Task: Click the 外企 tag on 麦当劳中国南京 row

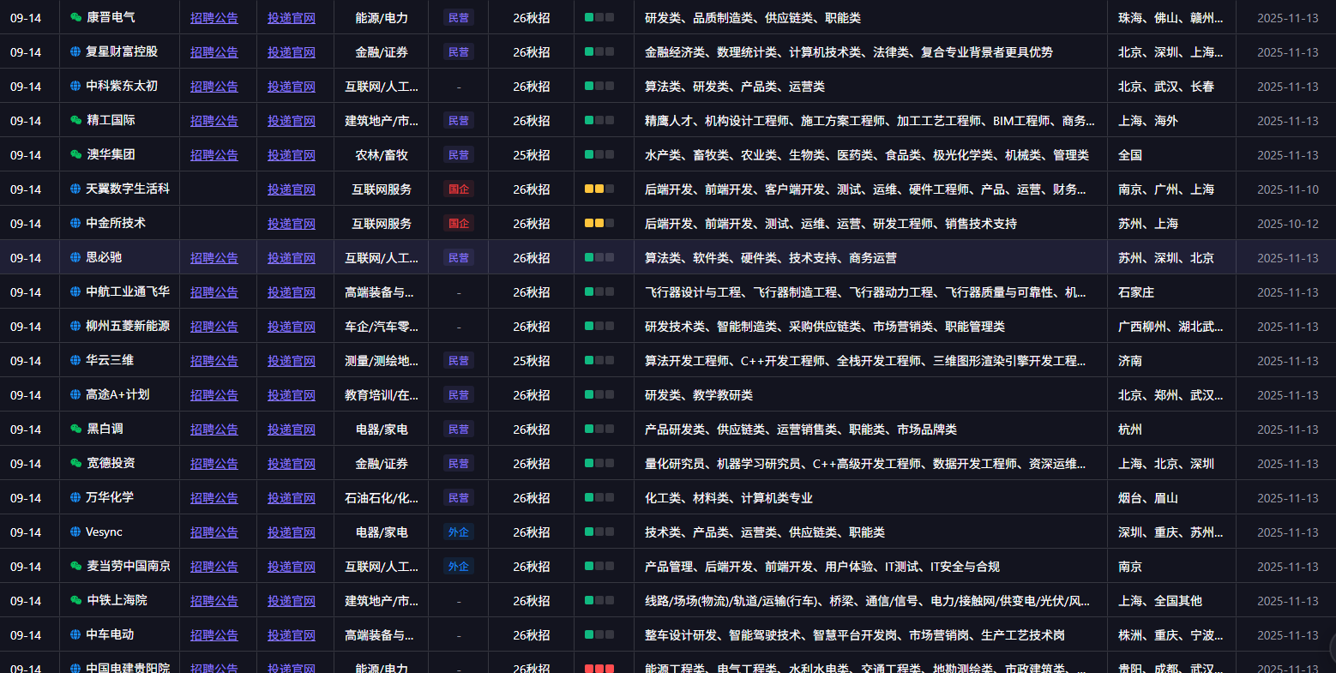Action: 459,566
